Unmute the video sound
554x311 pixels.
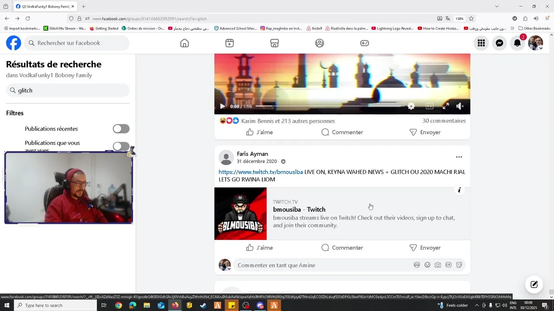click(461, 106)
